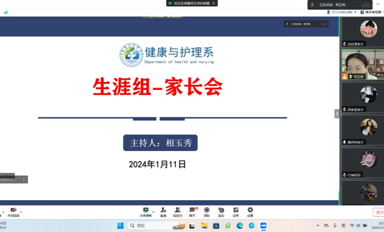Turn on camera with 开启视频

[13, 212]
